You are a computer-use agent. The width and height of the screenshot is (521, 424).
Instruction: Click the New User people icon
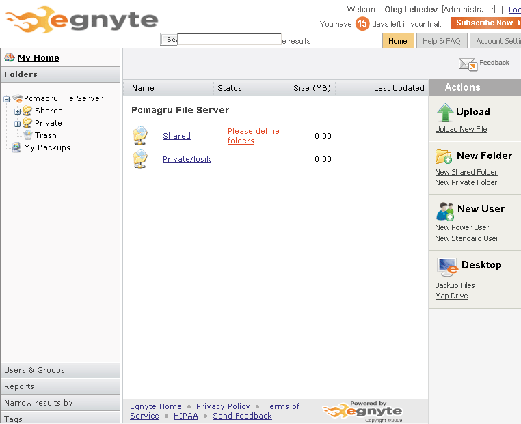pos(444,210)
